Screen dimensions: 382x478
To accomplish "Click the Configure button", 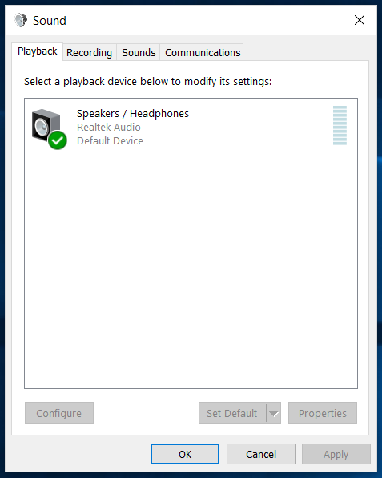I will pos(59,413).
